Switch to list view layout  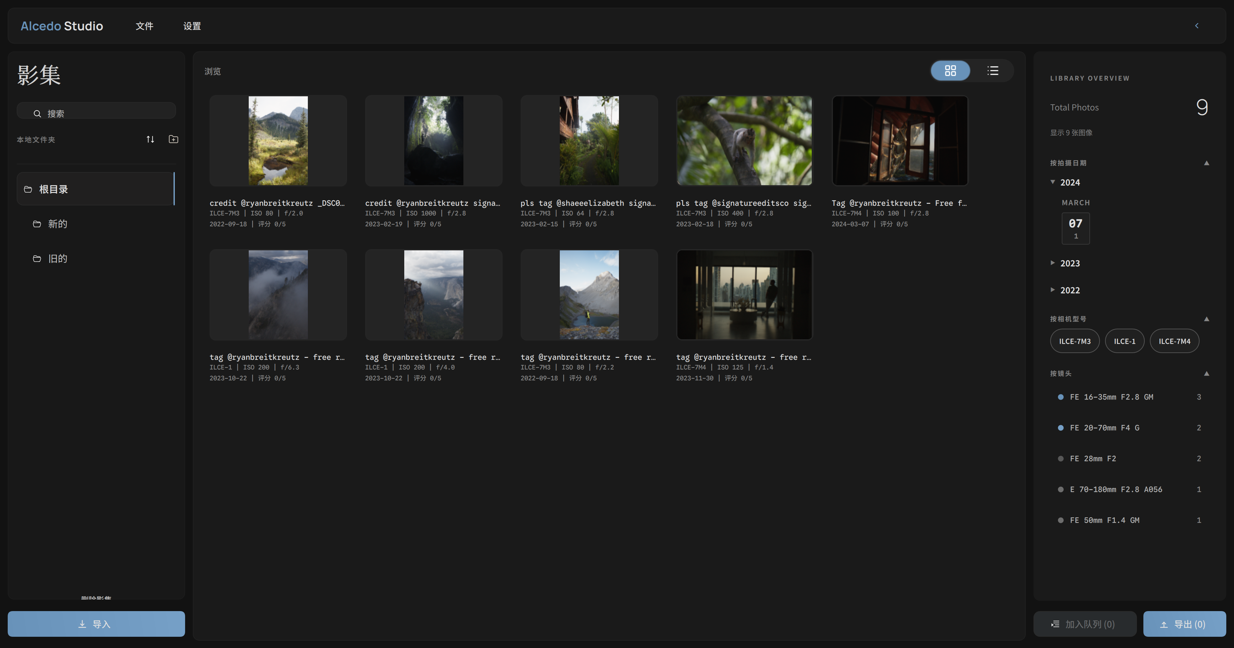(x=993, y=71)
